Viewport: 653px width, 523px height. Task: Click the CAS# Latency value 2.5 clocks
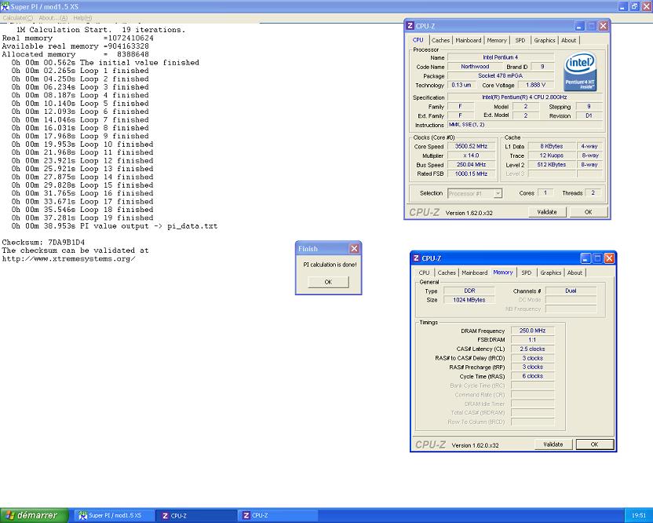click(x=532, y=349)
